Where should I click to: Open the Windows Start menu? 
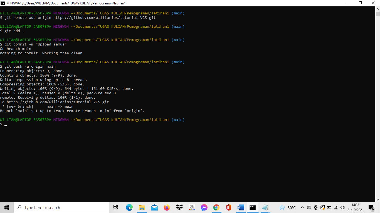click(x=7, y=207)
